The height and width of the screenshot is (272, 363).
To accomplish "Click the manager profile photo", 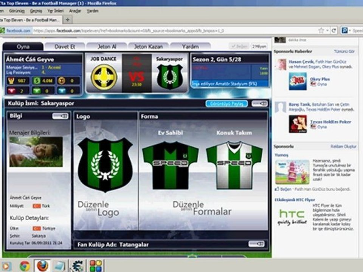I will point(36,152).
